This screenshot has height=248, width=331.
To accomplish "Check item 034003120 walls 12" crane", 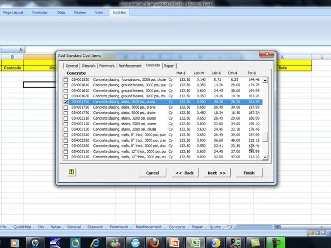I will pos(66,157).
